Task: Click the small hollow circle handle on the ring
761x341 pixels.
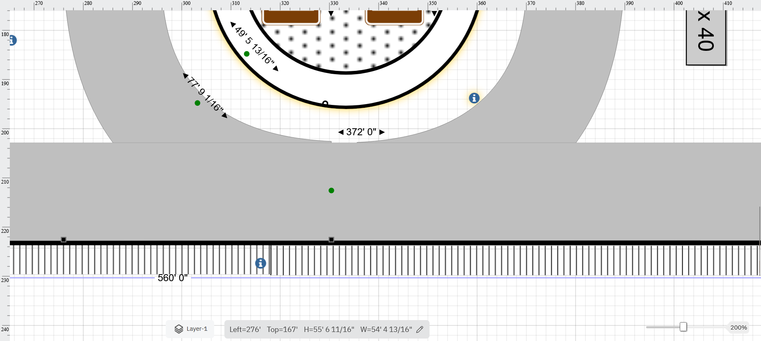Action: pyautogui.click(x=325, y=103)
